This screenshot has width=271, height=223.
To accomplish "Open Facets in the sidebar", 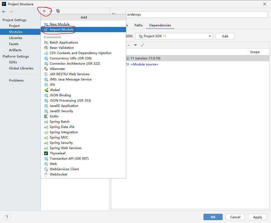I will pyautogui.click(x=20, y=44).
